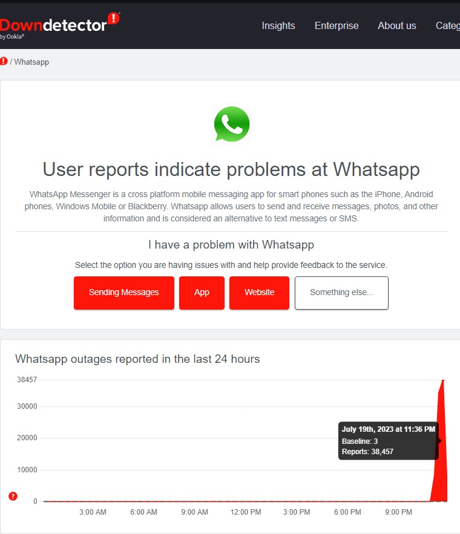
Task: Open the red question mark chart help icon
Action: point(13,496)
